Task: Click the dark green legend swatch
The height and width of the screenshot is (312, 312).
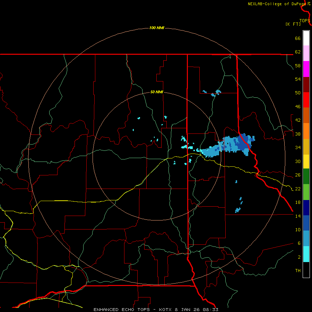Action: coord(306,176)
